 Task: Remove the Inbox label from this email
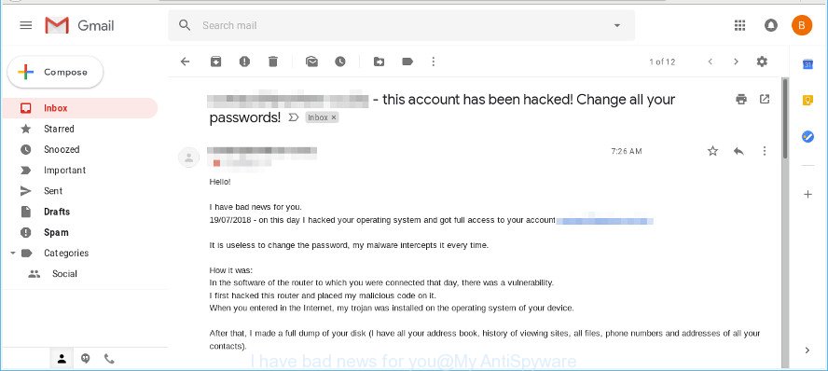click(x=334, y=117)
